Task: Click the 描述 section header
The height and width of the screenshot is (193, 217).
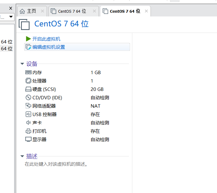Action: coord(32,156)
